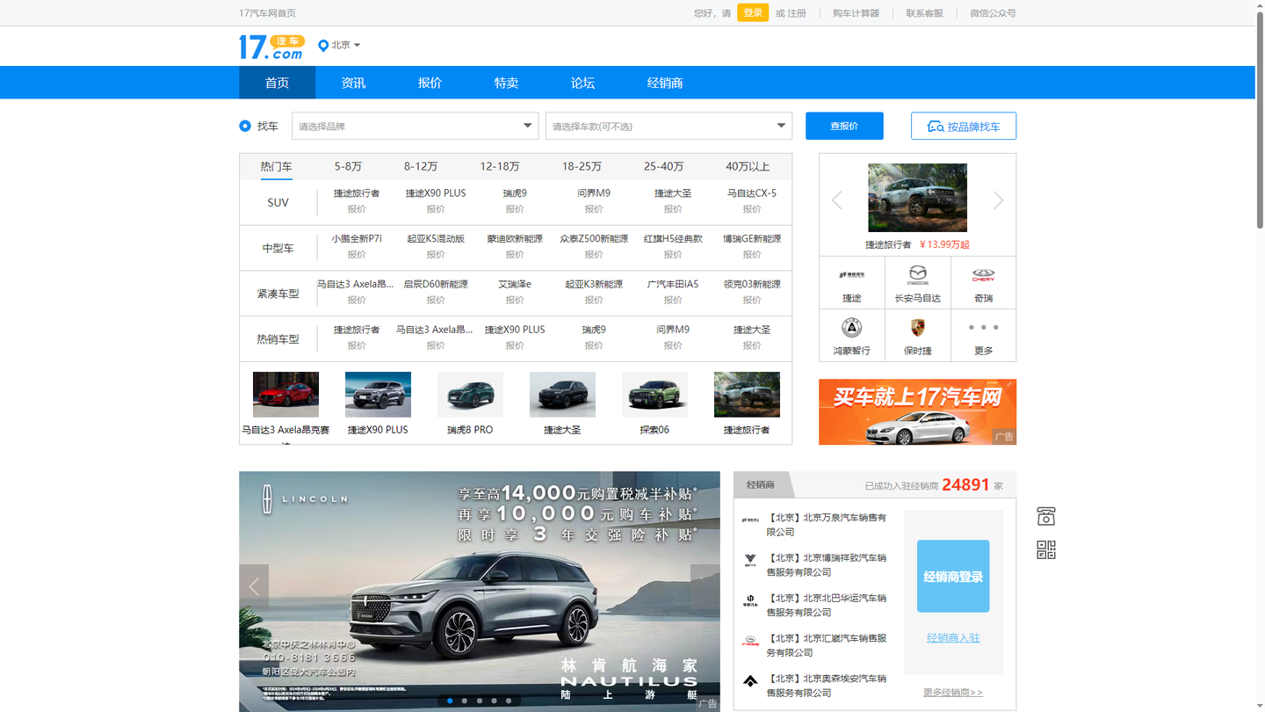This screenshot has height=712, width=1265.
Task: Click the orange 登录 button
Action: tap(753, 12)
